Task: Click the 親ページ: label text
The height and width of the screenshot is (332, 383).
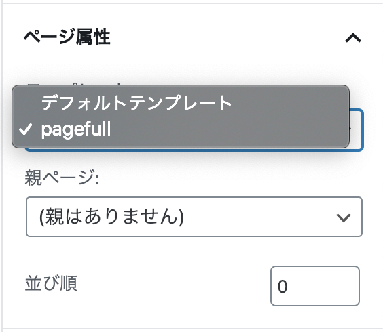Action: [62, 178]
